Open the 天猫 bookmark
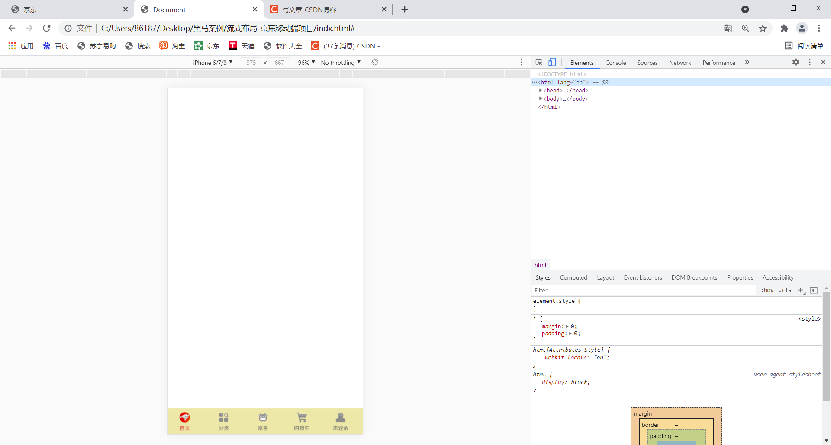The image size is (831, 445). 242,46
